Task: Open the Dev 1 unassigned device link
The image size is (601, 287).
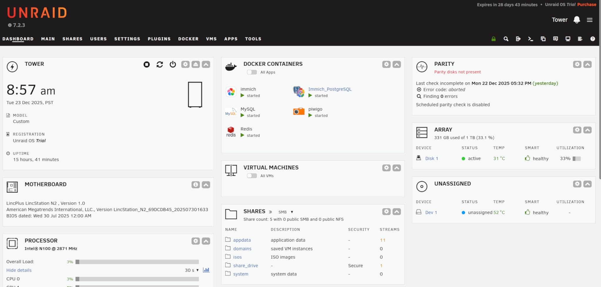Action: (x=431, y=212)
